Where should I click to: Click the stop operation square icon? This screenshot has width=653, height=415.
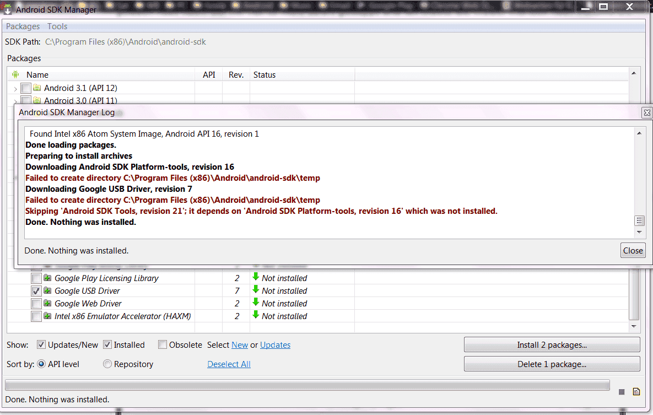622,392
